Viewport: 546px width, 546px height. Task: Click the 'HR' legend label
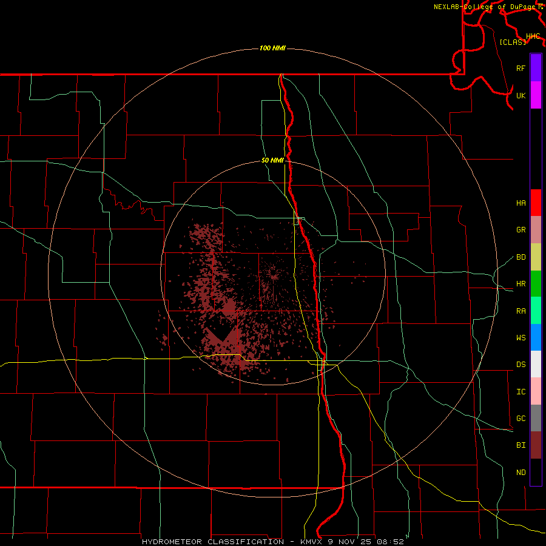(x=521, y=284)
